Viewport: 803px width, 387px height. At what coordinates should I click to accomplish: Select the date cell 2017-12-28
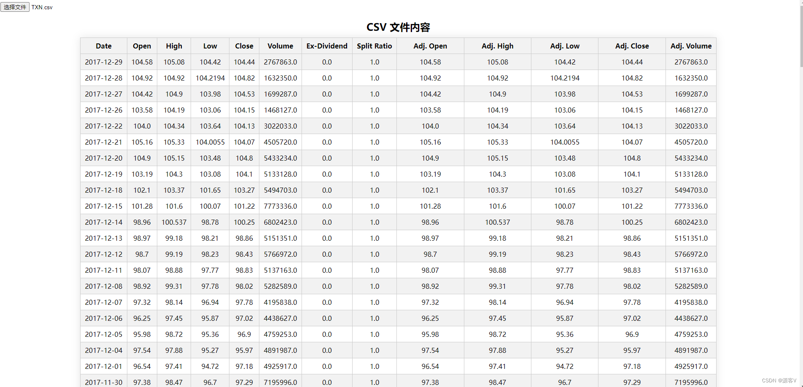click(x=104, y=78)
